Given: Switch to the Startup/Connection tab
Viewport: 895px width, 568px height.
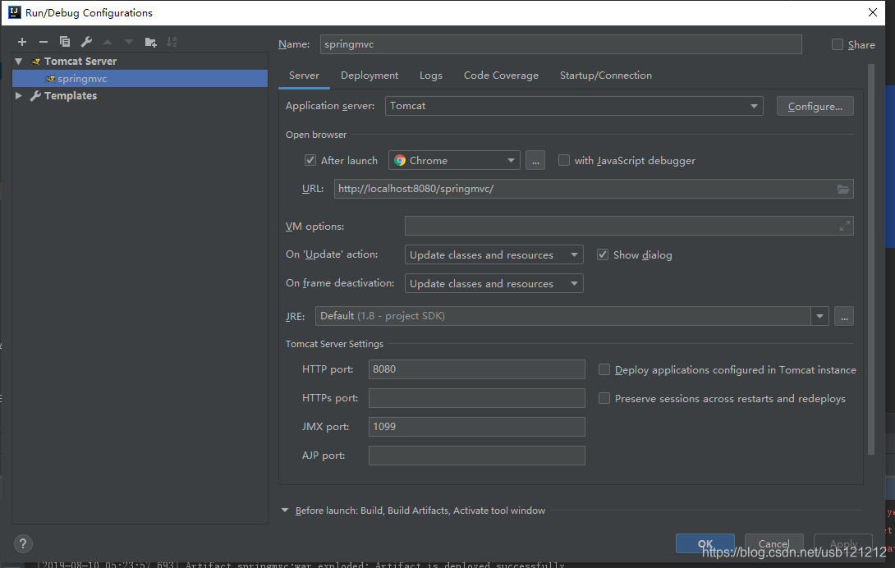Looking at the screenshot, I should [x=606, y=76].
